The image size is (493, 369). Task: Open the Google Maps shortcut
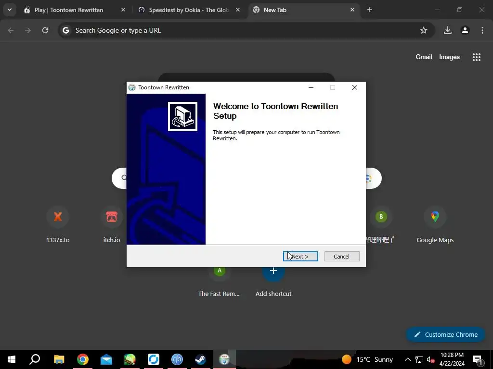[x=435, y=225]
